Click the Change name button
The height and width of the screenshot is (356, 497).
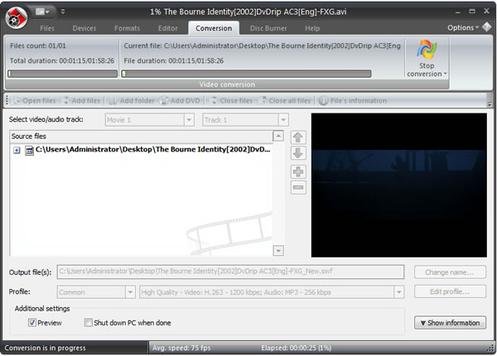[x=450, y=272]
